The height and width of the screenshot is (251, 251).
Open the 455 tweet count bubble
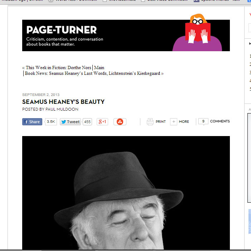(87, 122)
